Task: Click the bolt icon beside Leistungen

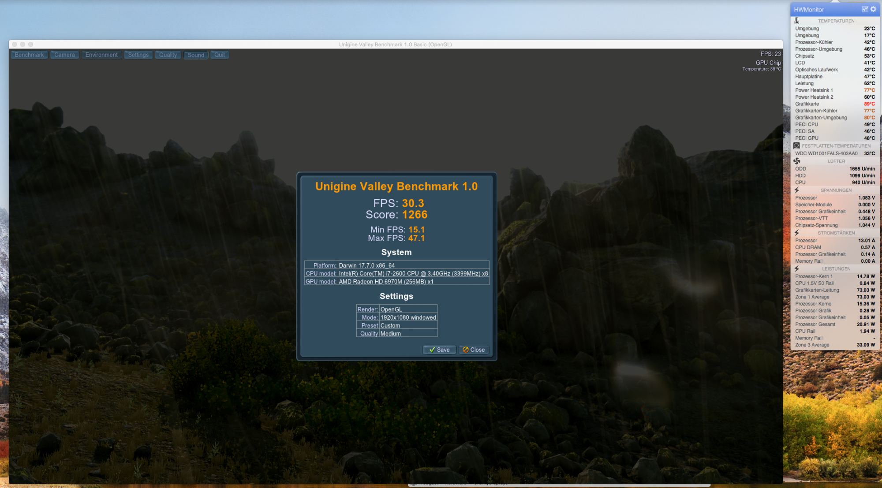Action: click(797, 268)
